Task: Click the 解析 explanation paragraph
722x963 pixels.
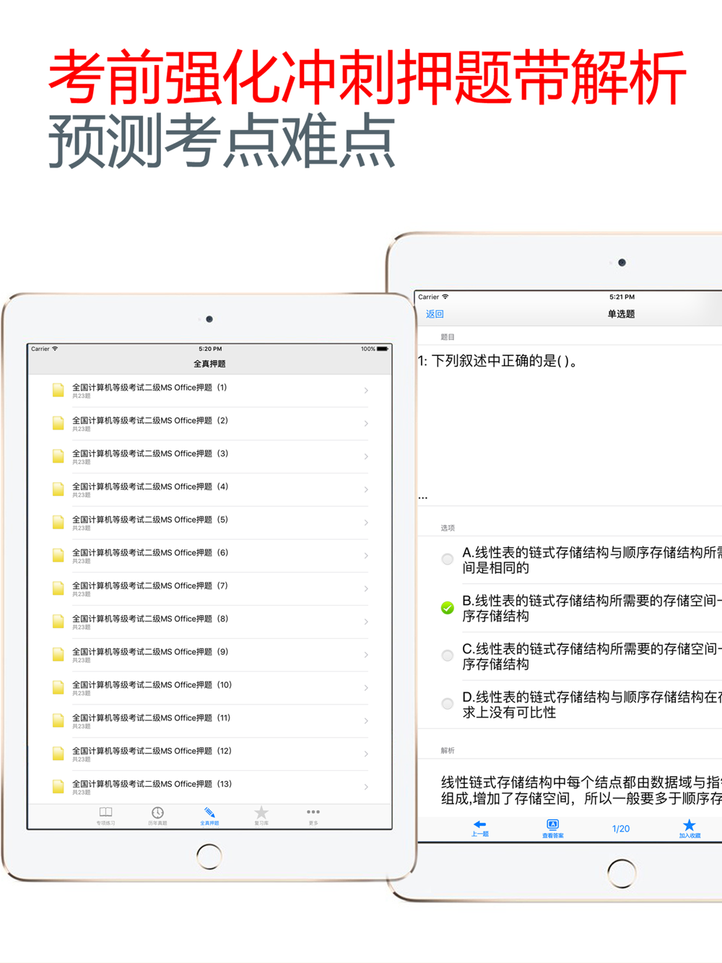Action: click(581, 790)
